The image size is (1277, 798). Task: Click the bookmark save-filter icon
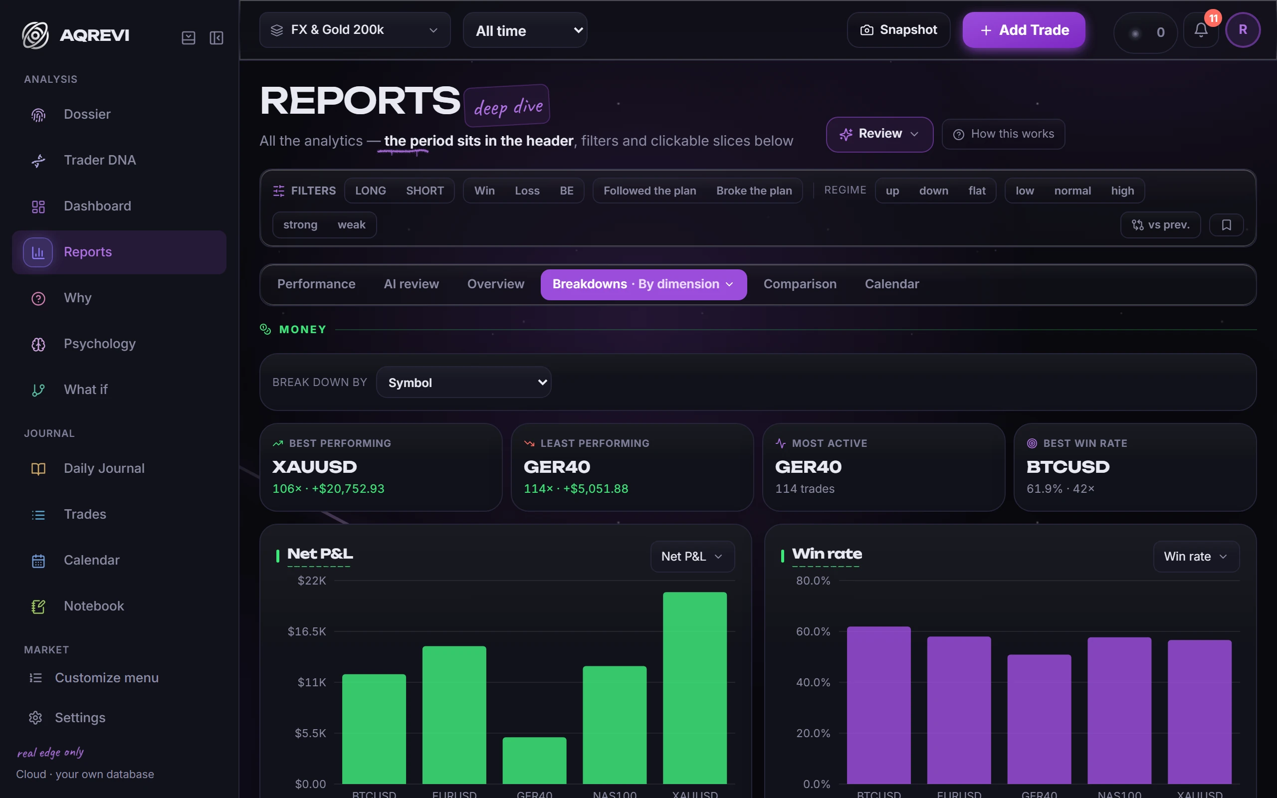click(x=1226, y=225)
